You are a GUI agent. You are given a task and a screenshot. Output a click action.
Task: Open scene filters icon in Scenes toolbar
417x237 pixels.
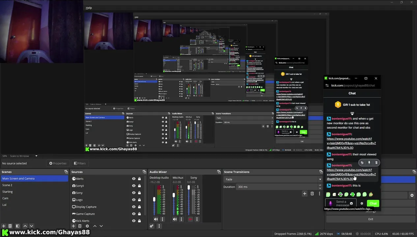[x=17, y=226]
